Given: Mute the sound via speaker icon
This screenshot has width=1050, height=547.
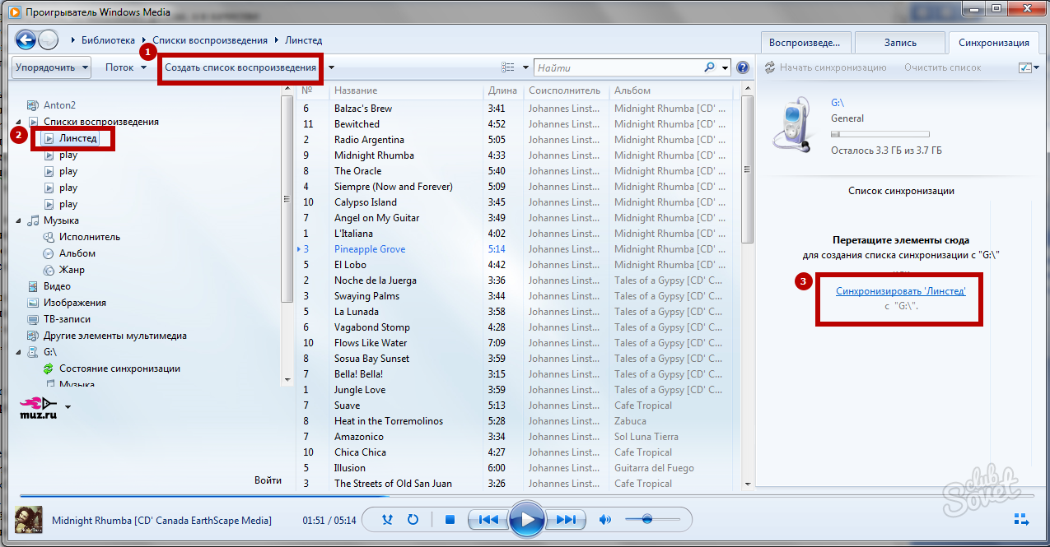Looking at the screenshot, I should click(605, 520).
